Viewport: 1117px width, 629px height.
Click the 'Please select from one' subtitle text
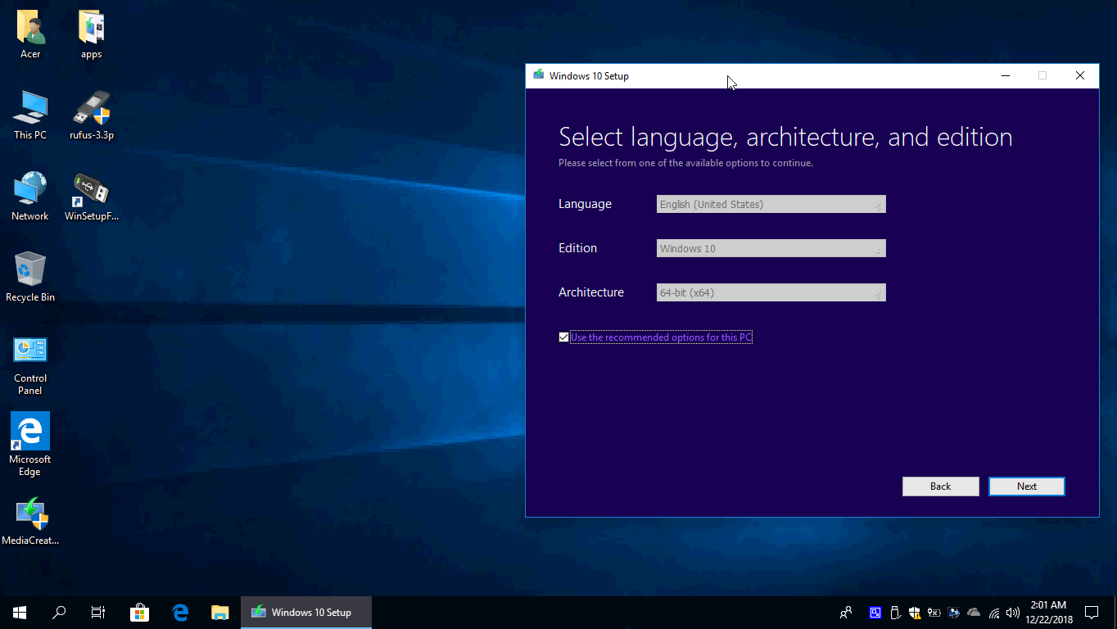tap(685, 163)
